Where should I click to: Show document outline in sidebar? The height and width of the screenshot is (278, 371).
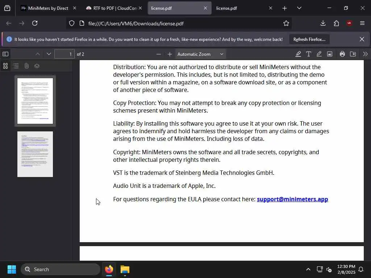click(16, 66)
